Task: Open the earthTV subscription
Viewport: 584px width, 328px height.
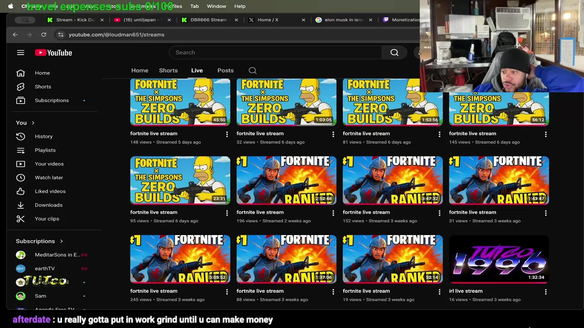Action: coord(45,268)
